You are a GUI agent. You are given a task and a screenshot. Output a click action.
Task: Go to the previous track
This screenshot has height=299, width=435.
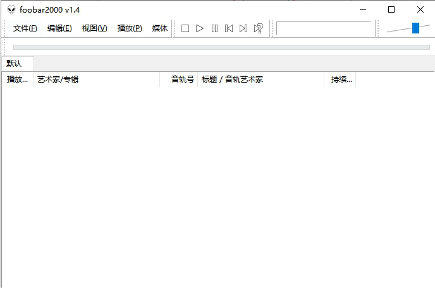pos(229,28)
